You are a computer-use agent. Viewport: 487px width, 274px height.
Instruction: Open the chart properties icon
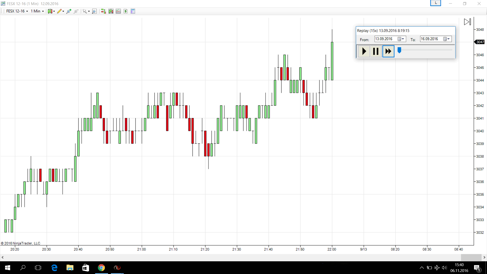tap(133, 11)
